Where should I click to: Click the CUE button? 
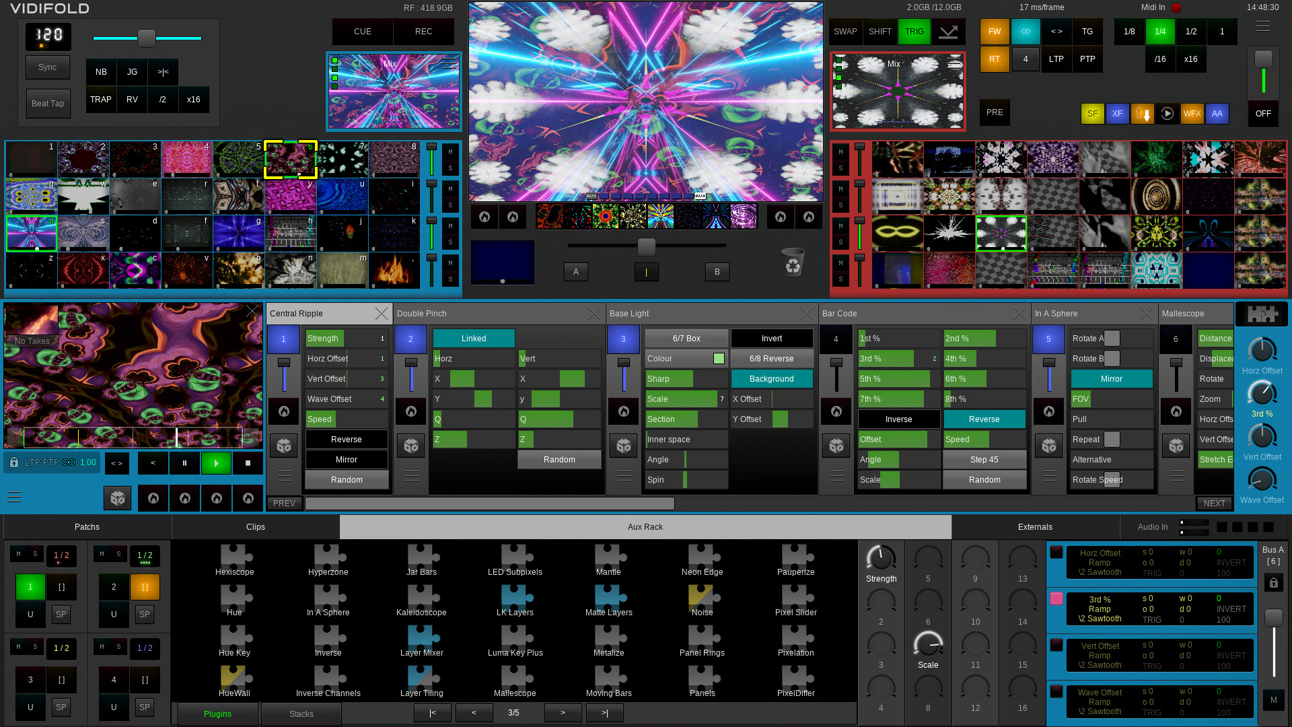[x=363, y=32]
